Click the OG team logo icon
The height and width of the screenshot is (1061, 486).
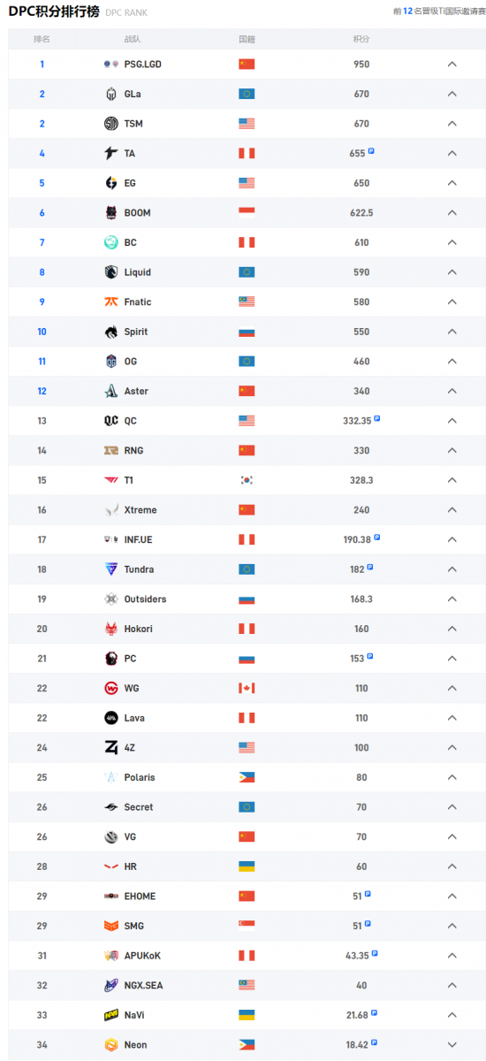[x=111, y=362]
